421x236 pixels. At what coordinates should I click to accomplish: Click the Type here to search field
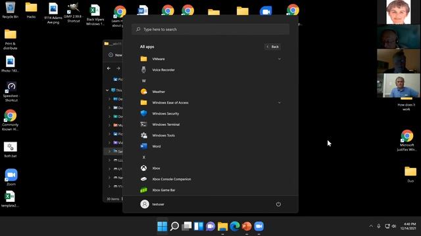tap(210, 29)
